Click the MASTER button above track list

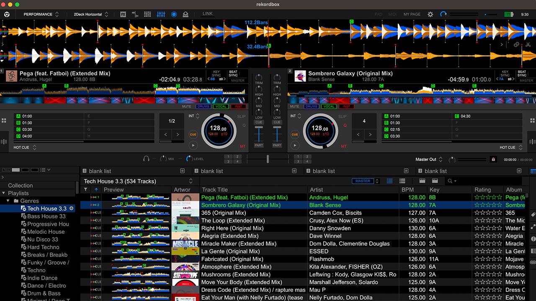(x=363, y=181)
